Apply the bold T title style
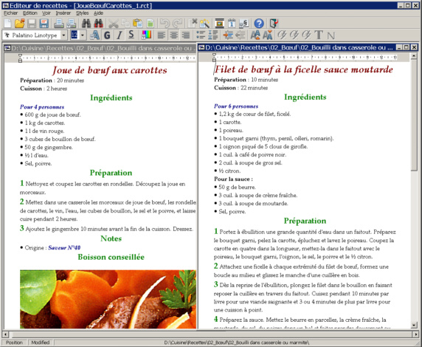Viewport: 422px width, 347px height. click(x=319, y=35)
